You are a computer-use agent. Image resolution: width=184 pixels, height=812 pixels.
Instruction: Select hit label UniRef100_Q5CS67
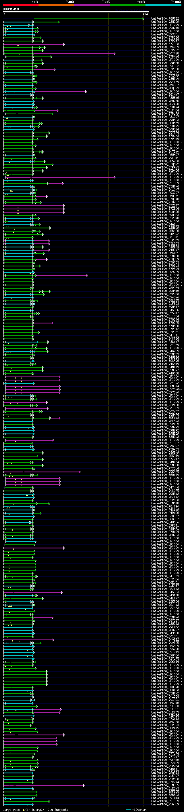(165, 85)
